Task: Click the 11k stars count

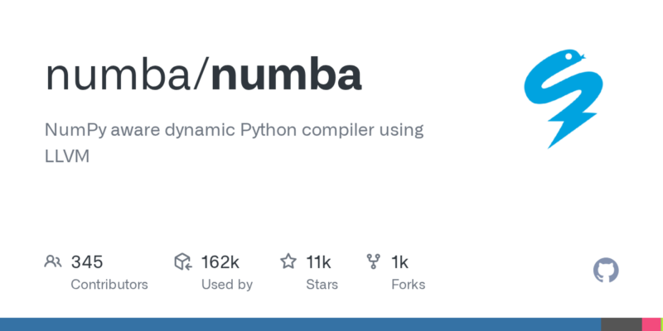Action: point(318,262)
